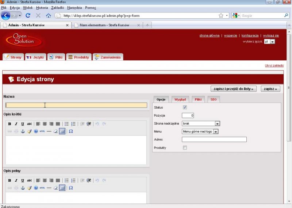Viewport: 292px width, 208px height.
Task: Enable the Produkty checkbox
Action: (x=185, y=148)
